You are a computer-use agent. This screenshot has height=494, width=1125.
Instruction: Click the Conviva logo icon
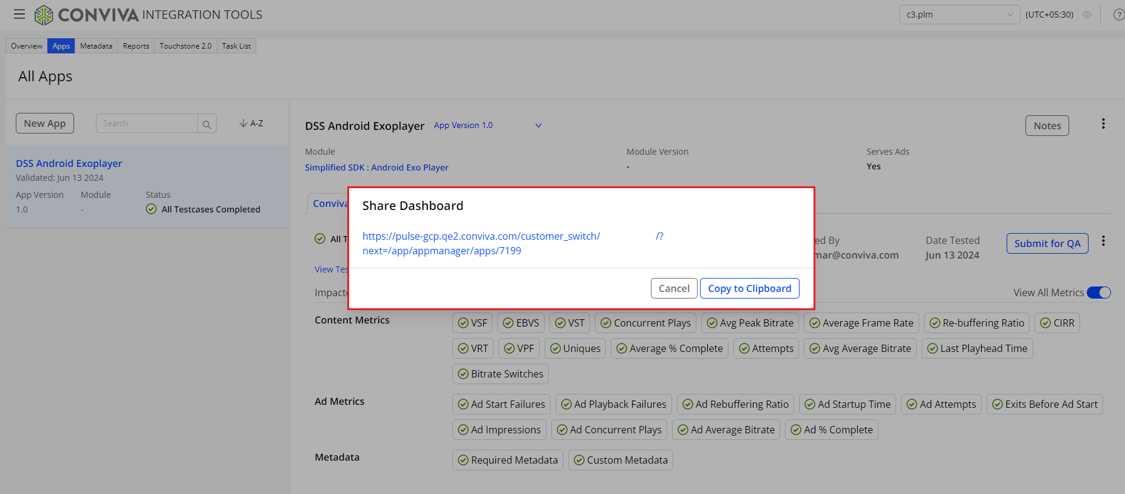click(44, 15)
